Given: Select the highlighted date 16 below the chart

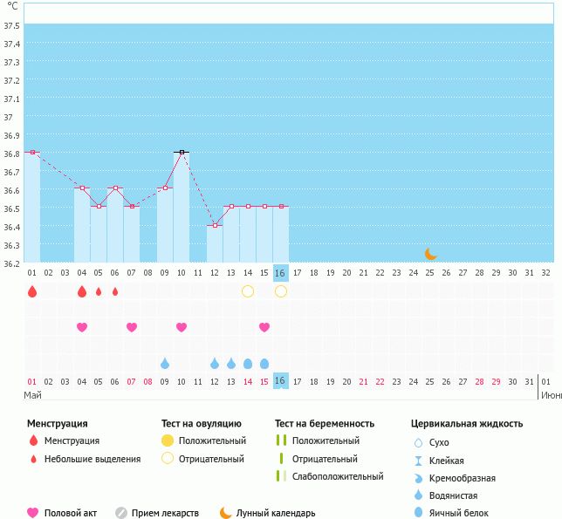Looking at the screenshot, I should point(280,381).
